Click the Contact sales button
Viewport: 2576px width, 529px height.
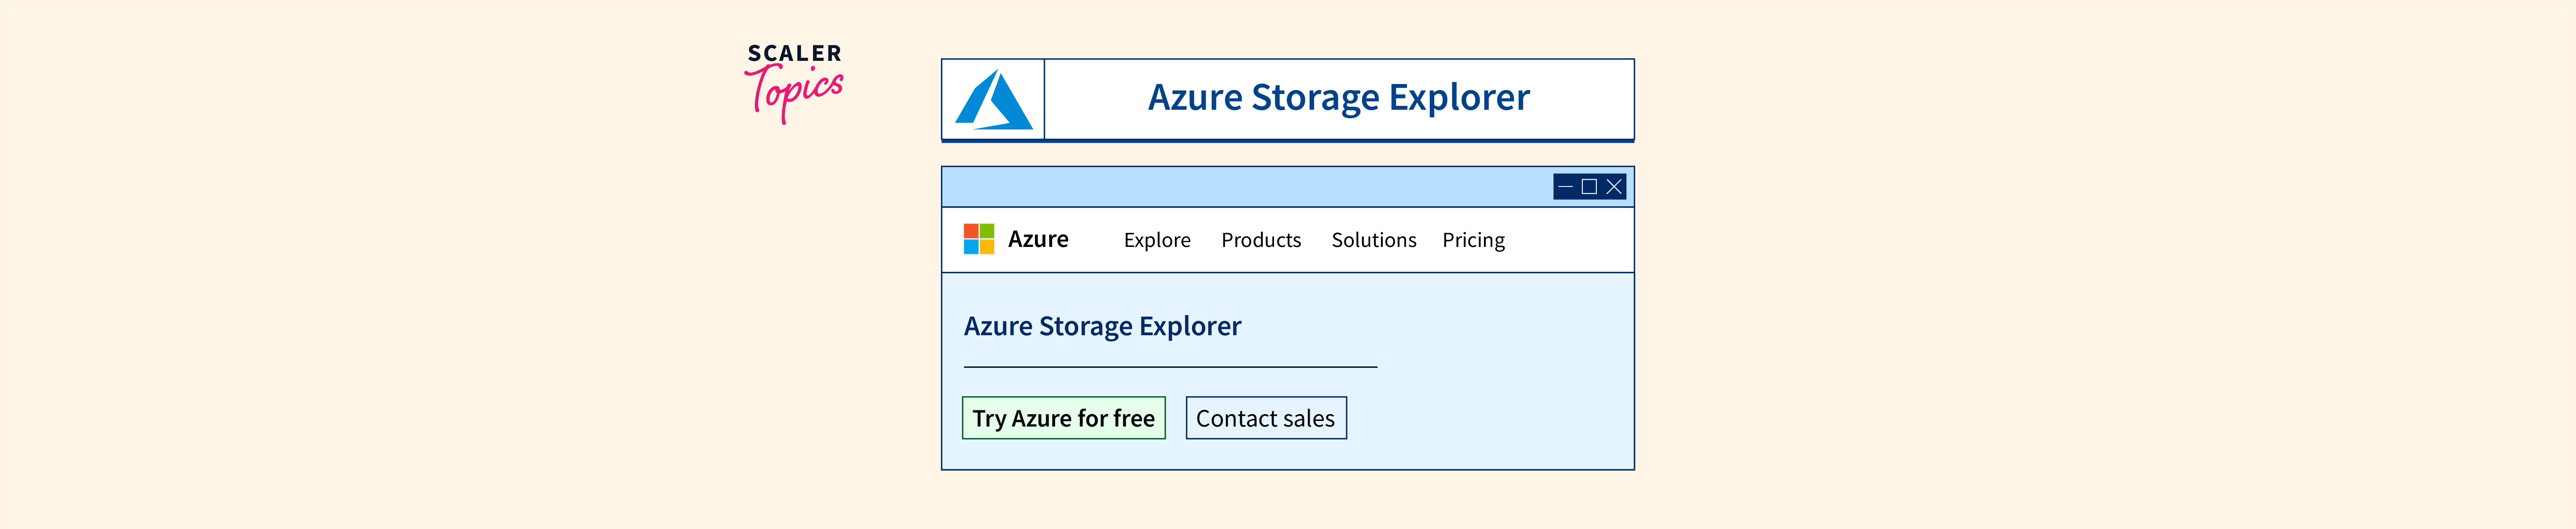[1265, 418]
